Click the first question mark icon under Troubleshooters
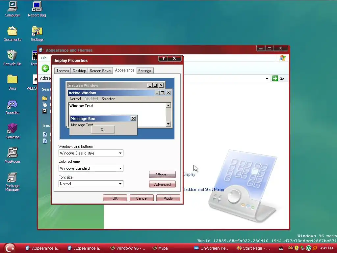This screenshot has height=253, width=337. click(45, 134)
